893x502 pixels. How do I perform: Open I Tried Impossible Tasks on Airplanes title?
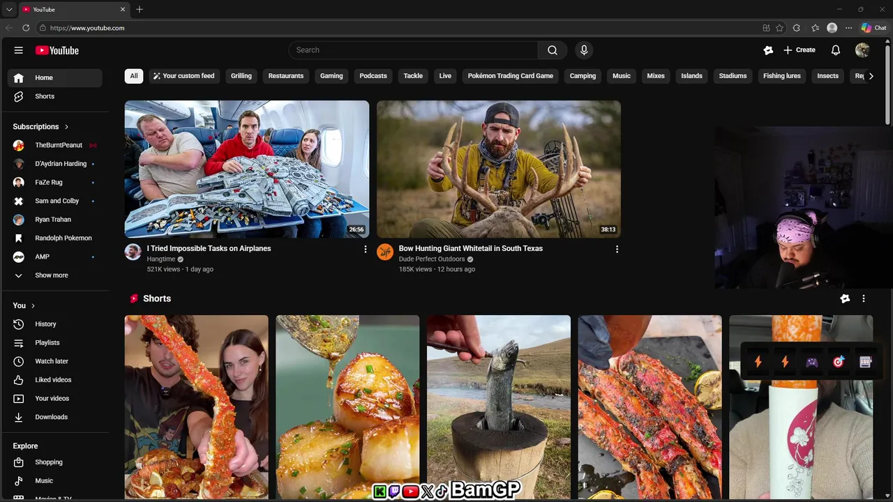pos(209,248)
